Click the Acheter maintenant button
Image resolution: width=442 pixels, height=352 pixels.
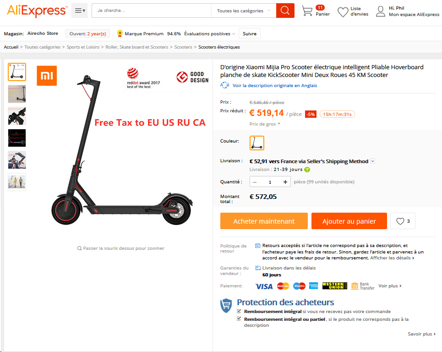click(264, 221)
